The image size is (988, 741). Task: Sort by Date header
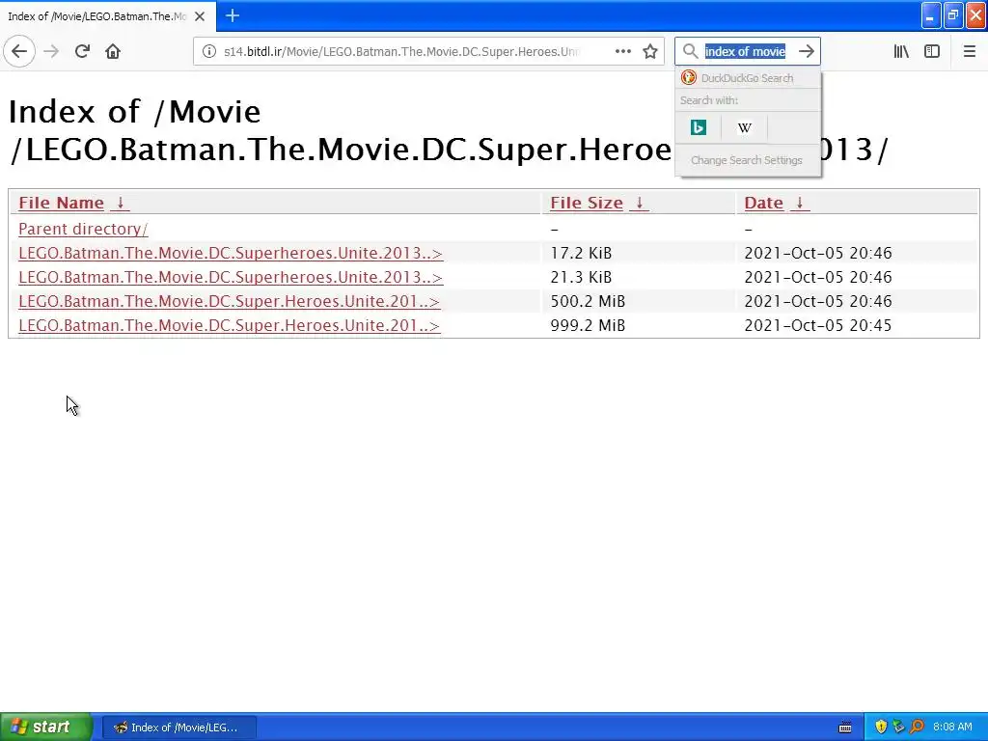764,203
